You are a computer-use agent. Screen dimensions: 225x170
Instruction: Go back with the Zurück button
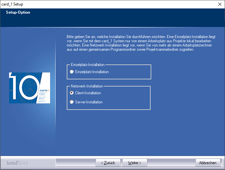108,163
